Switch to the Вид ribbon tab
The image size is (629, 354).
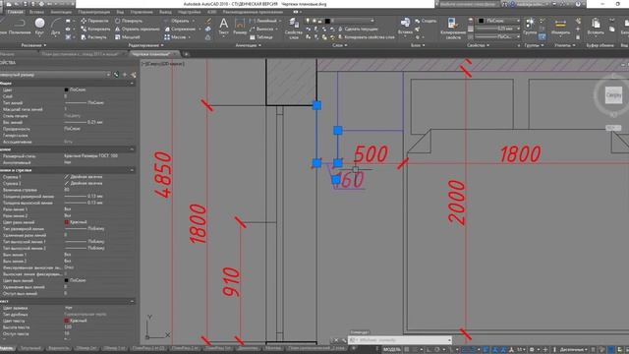120,12
